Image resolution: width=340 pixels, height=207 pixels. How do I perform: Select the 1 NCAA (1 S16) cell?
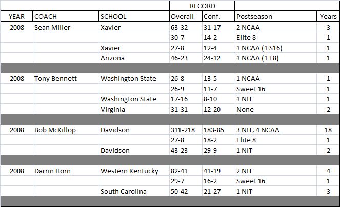(275, 48)
